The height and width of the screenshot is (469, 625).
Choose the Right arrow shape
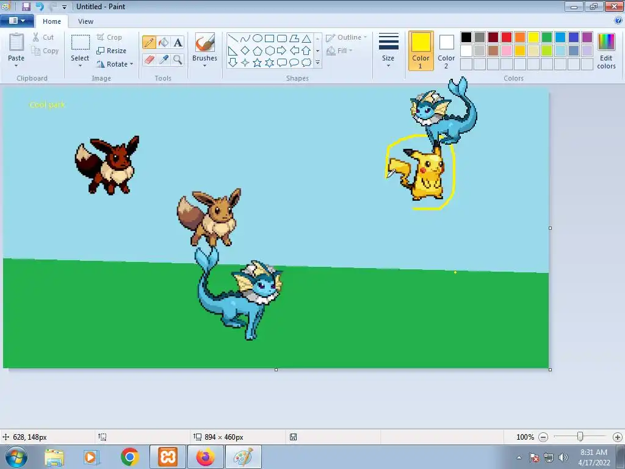click(x=282, y=51)
